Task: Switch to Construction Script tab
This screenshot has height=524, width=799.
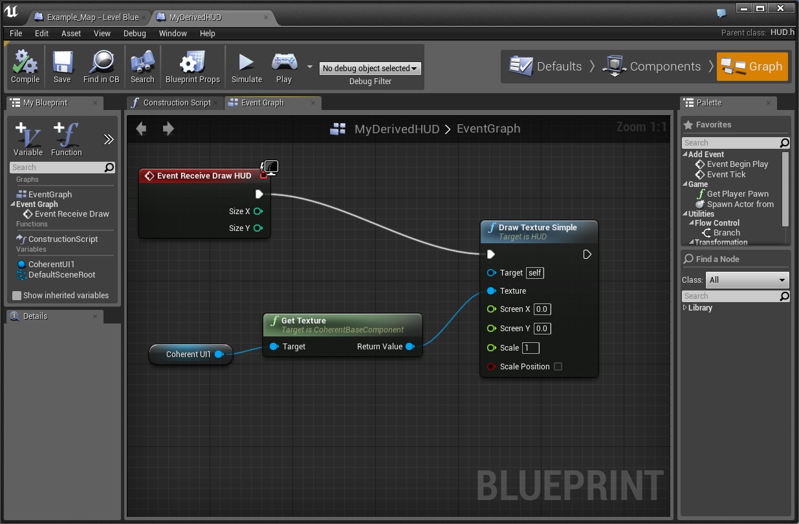Action: pyautogui.click(x=175, y=103)
